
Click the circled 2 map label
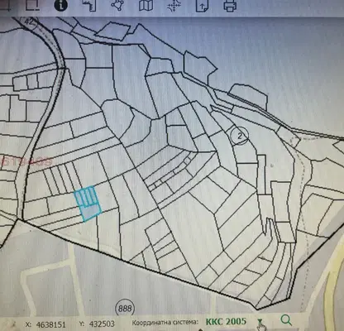(240, 136)
